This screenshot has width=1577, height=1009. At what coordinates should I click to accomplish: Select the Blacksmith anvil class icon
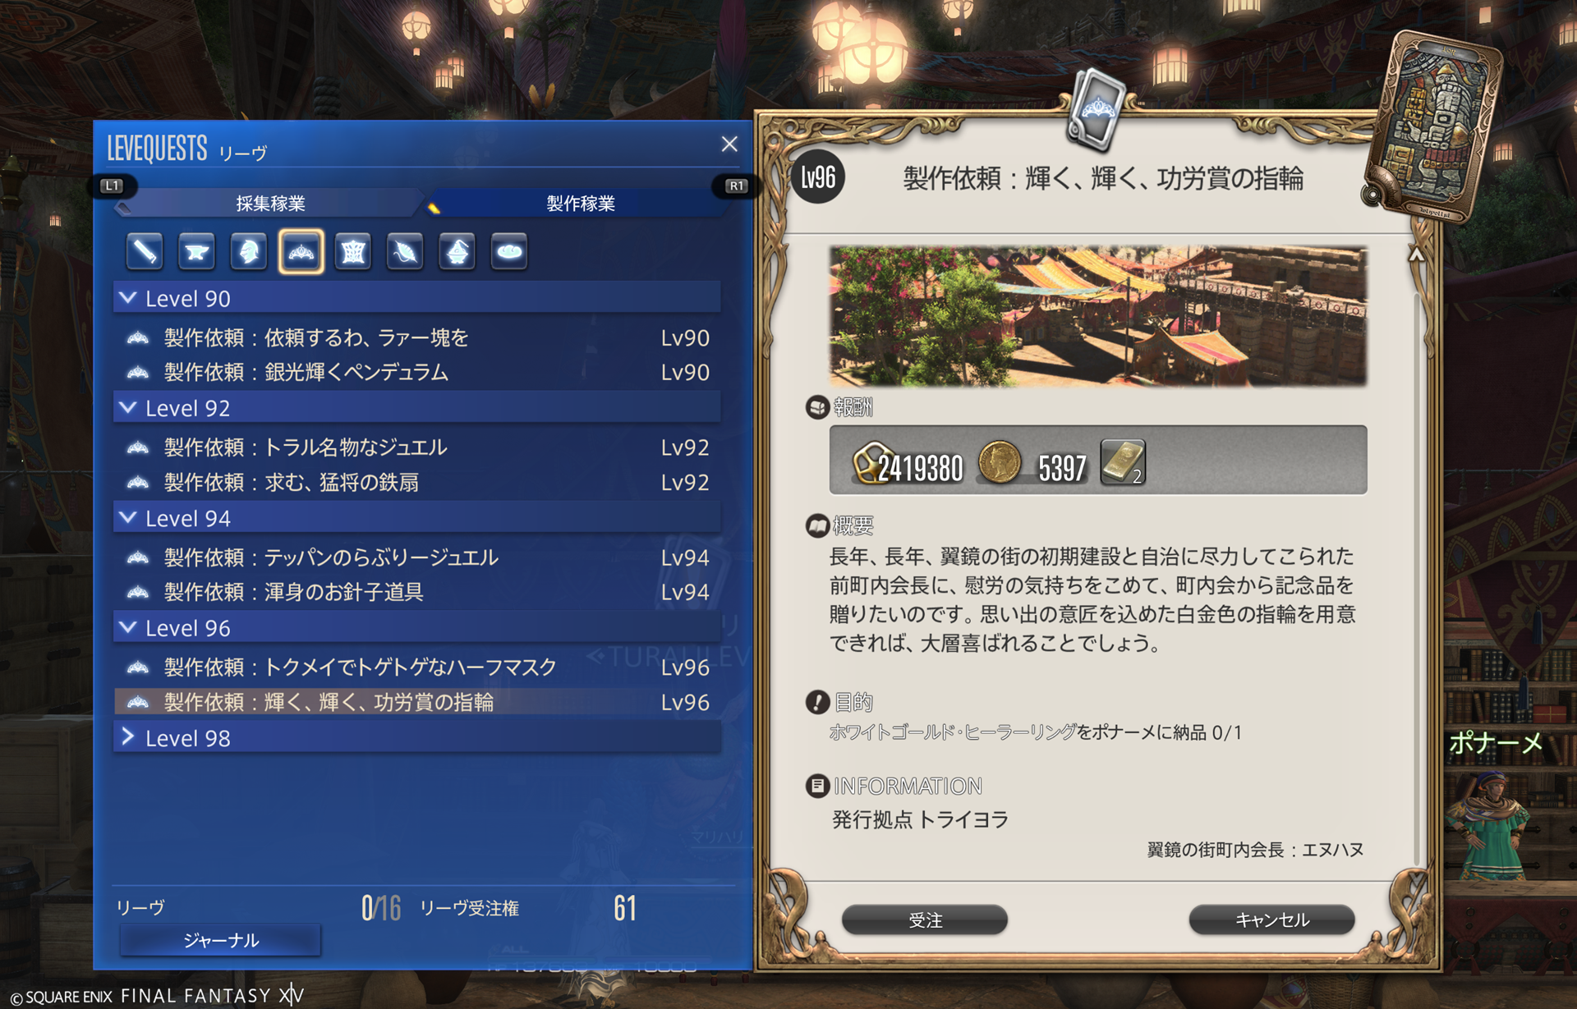click(x=196, y=252)
